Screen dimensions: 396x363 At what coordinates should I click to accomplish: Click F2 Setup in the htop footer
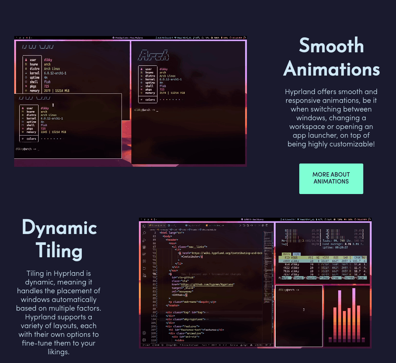(297, 278)
